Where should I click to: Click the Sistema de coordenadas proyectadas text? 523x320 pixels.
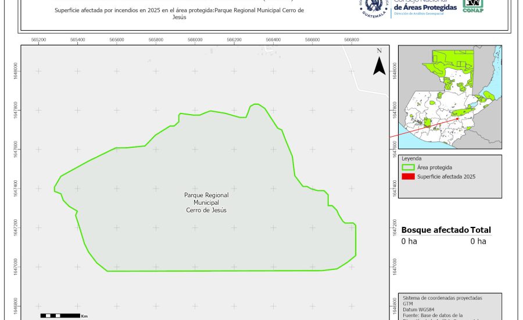click(442, 297)
